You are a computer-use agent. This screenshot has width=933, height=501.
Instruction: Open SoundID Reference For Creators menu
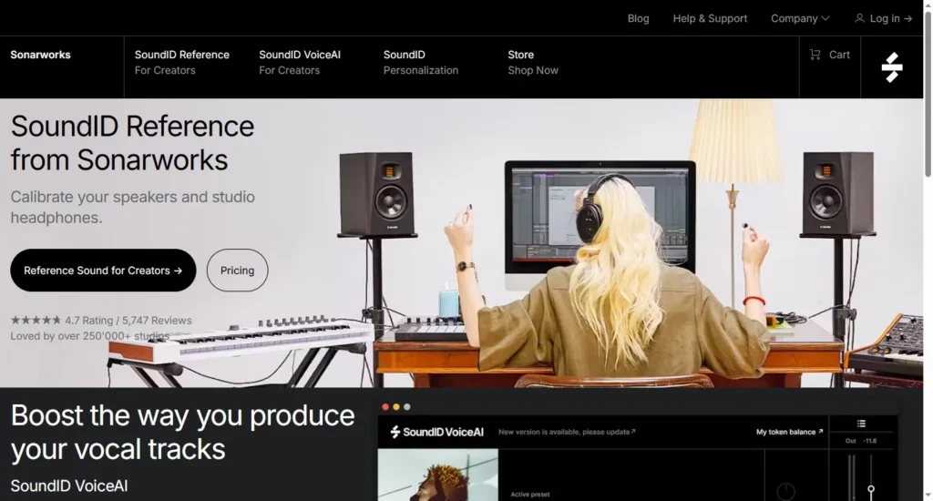[x=181, y=62]
